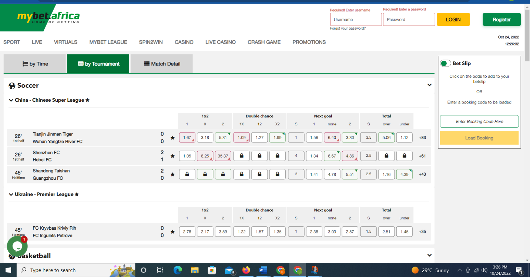This screenshot has height=277, width=530.
Task: Select under 4.39 odds for Shandong match
Action: (x=405, y=174)
